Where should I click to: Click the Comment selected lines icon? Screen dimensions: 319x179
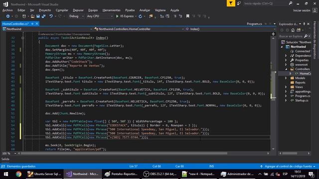click(162, 16)
